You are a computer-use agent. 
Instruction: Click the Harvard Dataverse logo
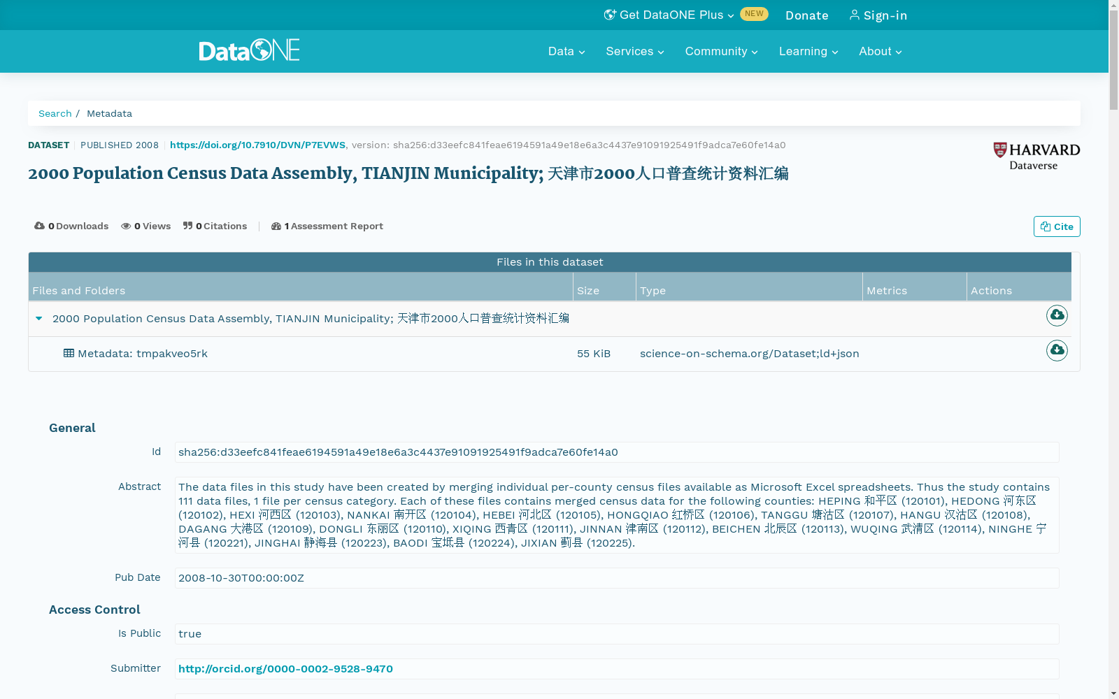[1036, 157]
